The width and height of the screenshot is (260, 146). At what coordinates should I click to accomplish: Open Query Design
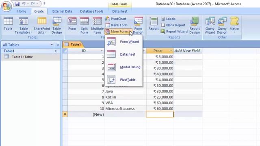point(222,26)
